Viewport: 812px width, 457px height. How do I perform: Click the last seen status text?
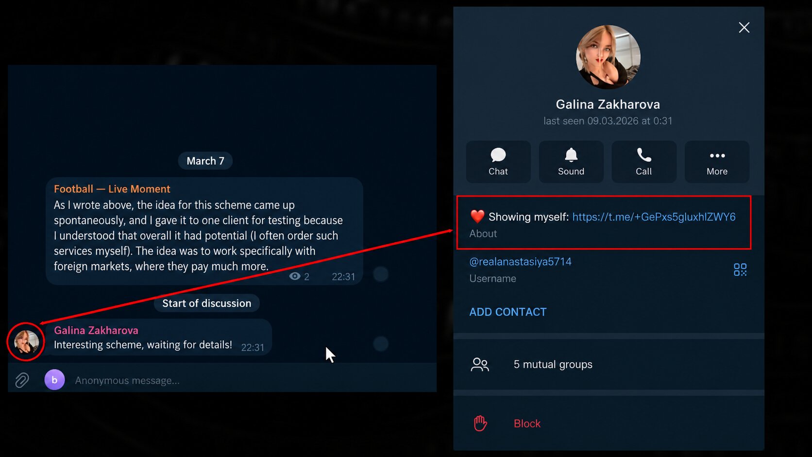click(608, 121)
